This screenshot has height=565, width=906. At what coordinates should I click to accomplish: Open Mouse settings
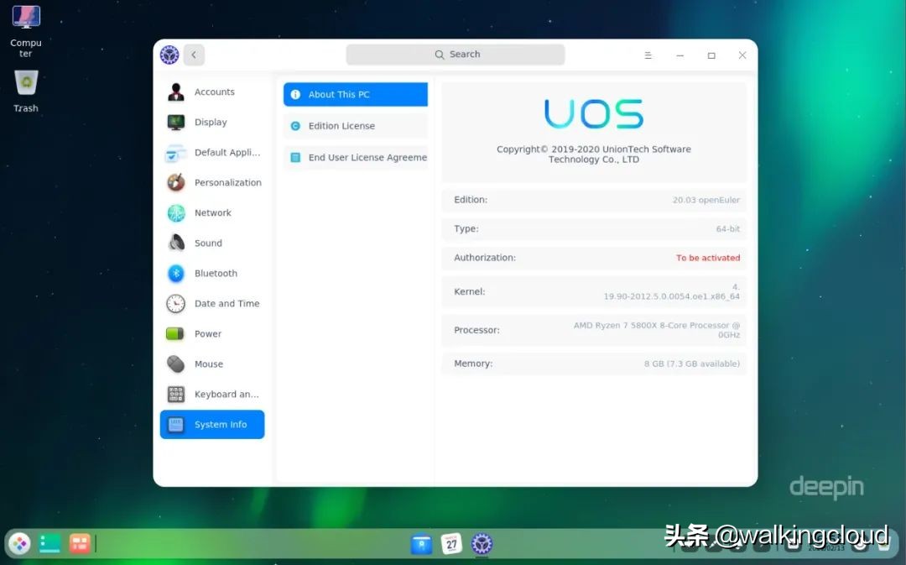[x=208, y=364]
